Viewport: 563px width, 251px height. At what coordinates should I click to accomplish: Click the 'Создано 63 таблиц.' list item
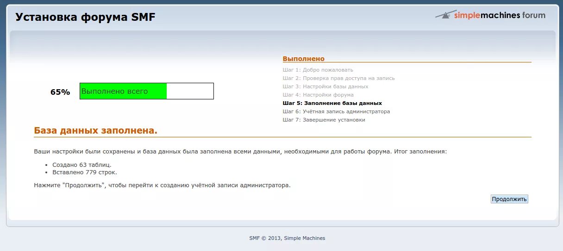82,165
